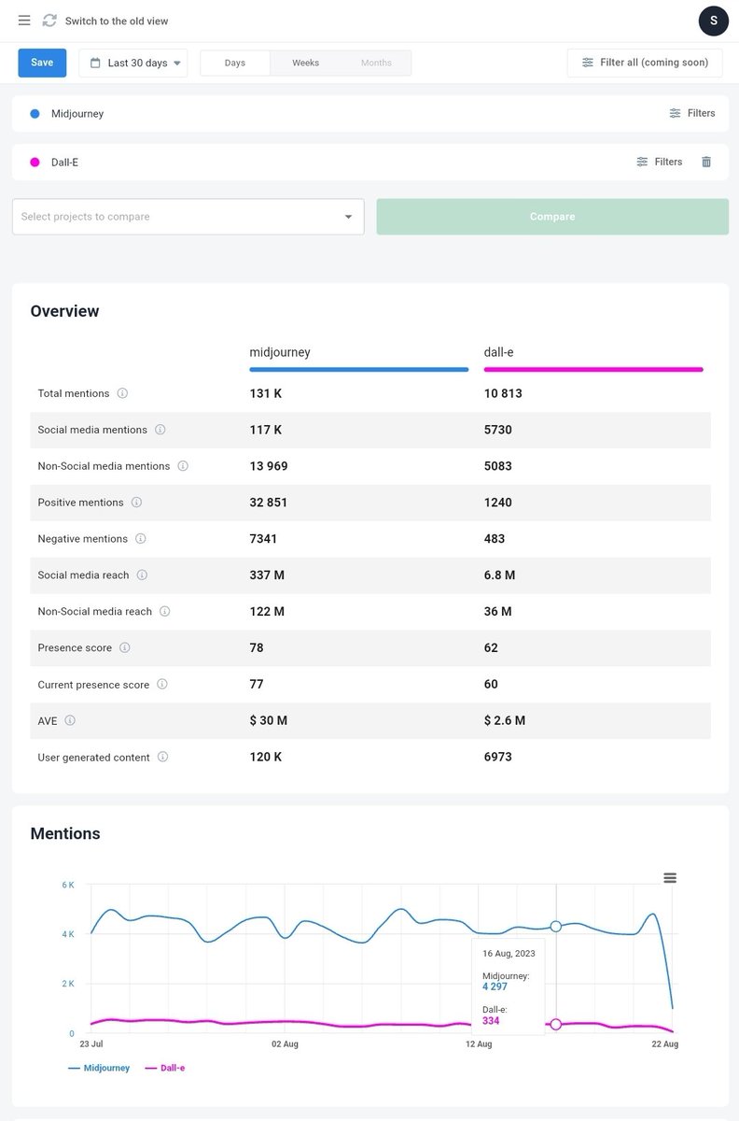Click info icon next to AVE
Image resolution: width=739 pixels, height=1121 pixels.
tap(70, 720)
